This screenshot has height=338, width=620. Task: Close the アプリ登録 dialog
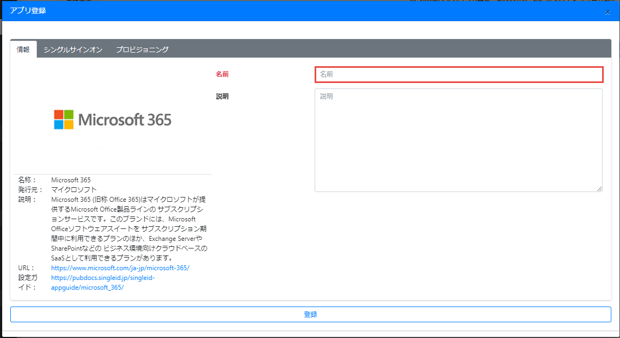click(x=608, y=12)
